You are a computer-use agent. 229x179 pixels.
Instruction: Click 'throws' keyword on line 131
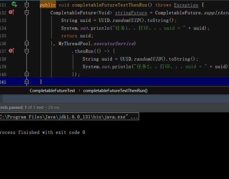163,5
